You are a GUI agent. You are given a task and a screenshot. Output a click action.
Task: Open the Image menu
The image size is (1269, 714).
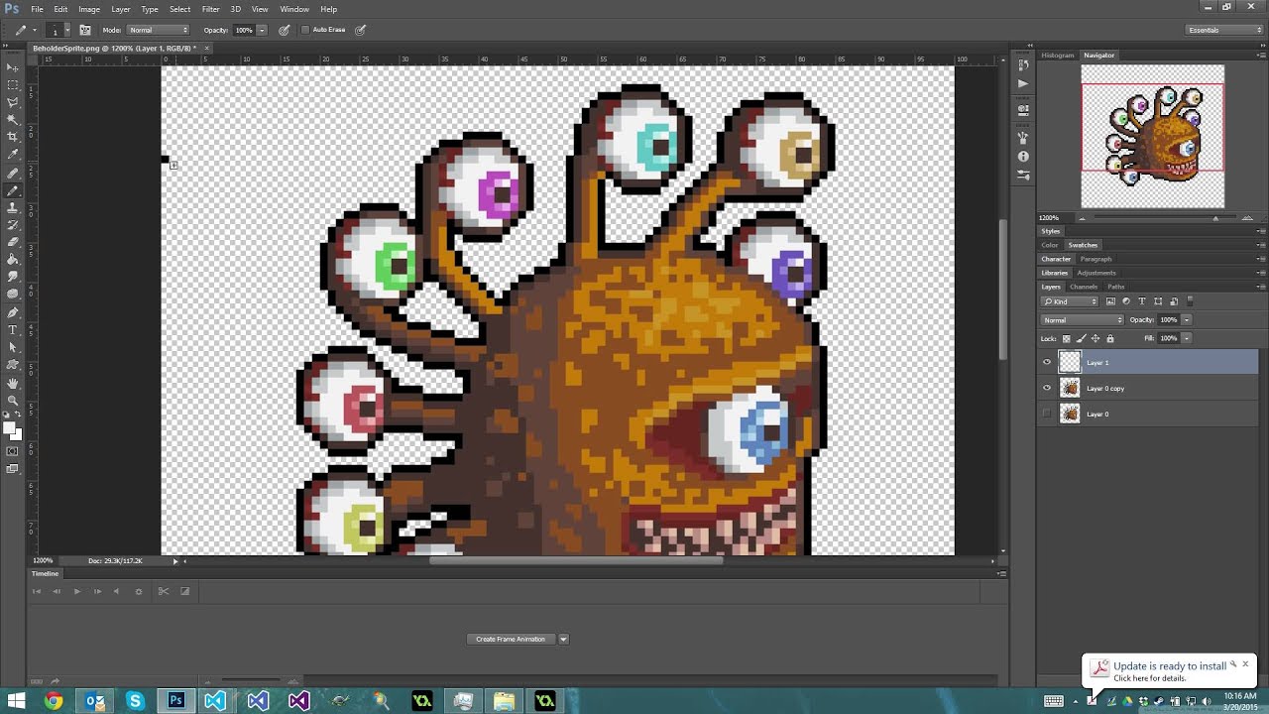click(x=89, y=9)
